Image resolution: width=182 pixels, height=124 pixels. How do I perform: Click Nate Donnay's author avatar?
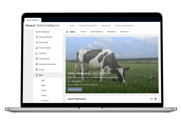pyautogui.click(x=69, y=81)
